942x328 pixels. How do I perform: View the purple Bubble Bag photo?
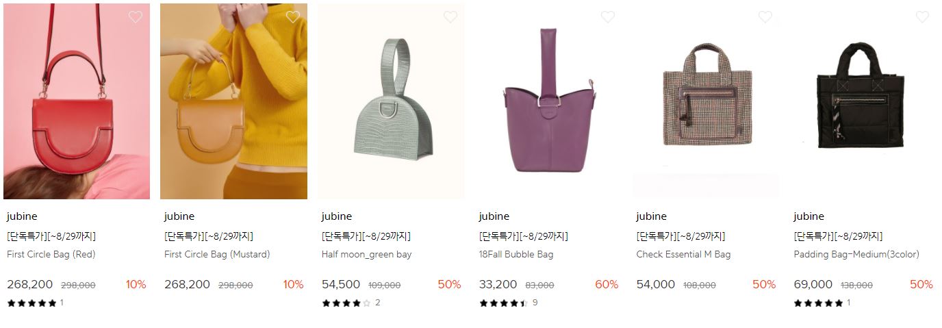point(548,101)
